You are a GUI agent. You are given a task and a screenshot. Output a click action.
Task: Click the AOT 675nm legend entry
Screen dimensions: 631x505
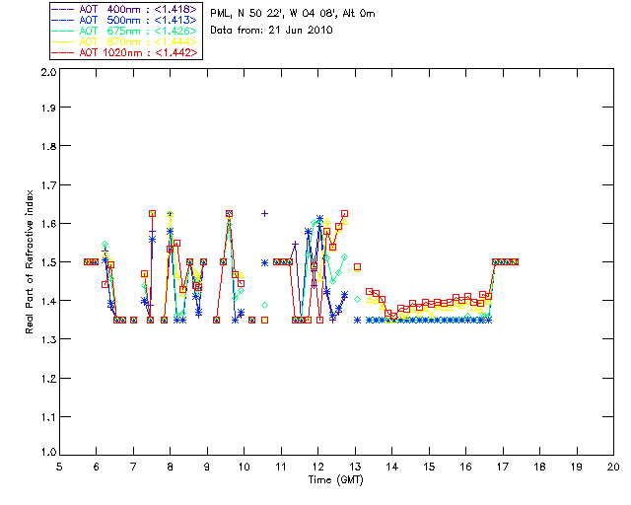pos(124,31)
